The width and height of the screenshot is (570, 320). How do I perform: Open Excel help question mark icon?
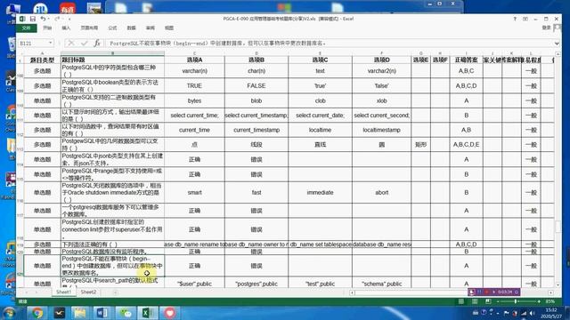click(x=515, y=19)
